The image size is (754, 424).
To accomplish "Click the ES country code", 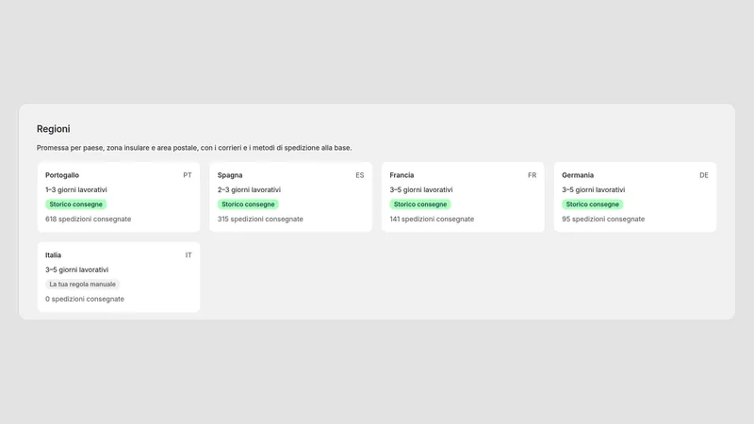I will 360,175.
